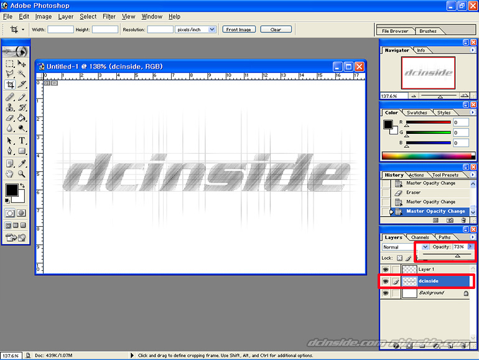The image size is (479, 360).
Task: Select the Crop tool in toolbox
Action: pyautogui.click(x=10, y=84)
